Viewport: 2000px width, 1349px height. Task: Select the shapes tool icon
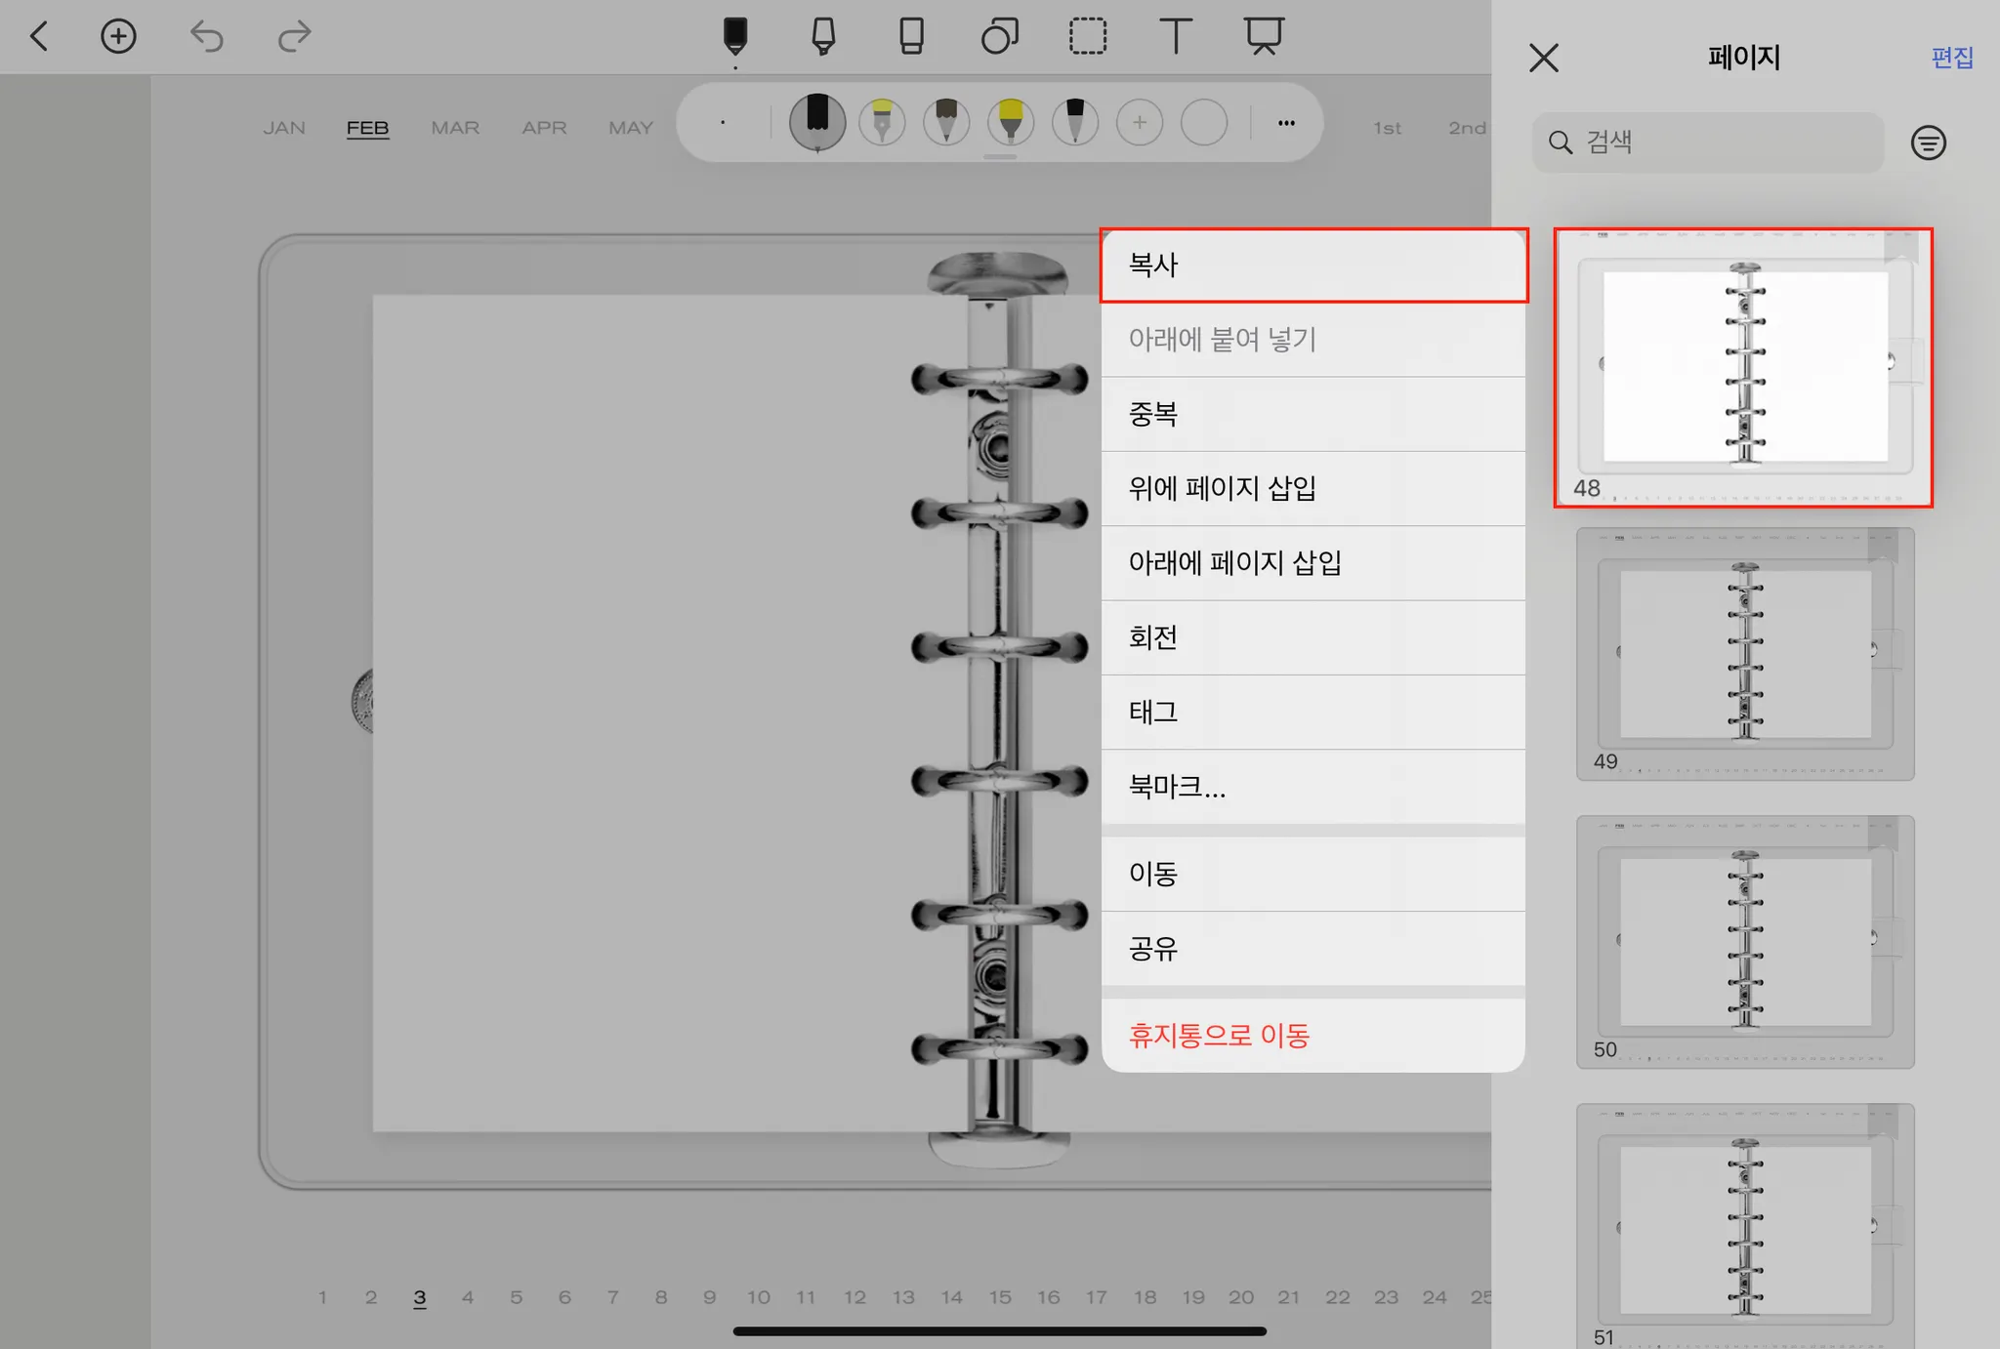click(x=999, y=36)
